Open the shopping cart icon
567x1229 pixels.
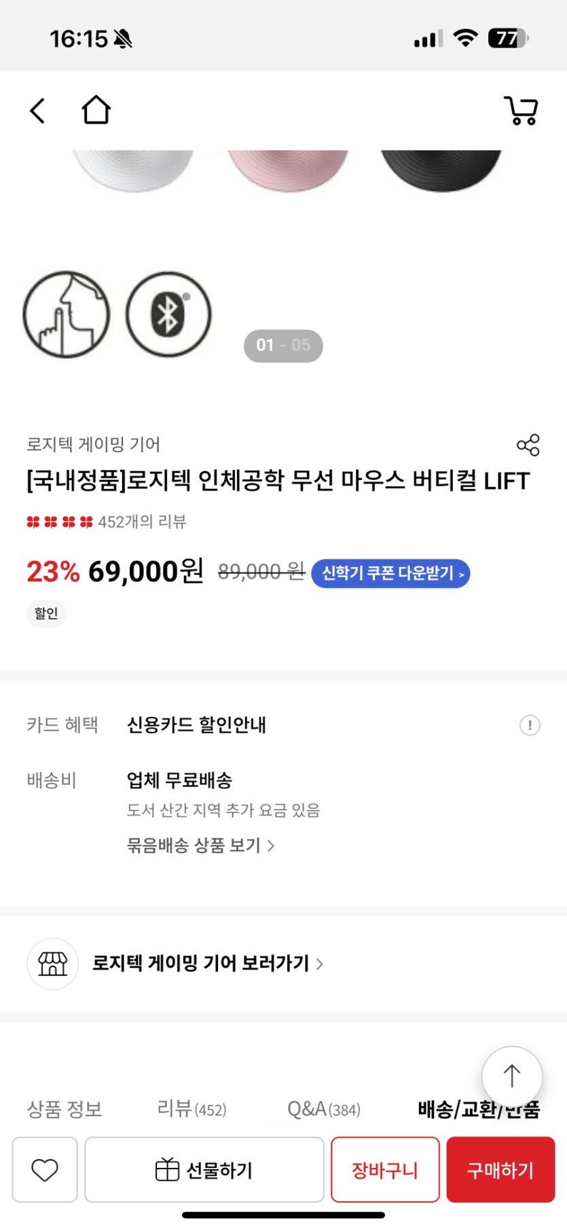pyautogui.click(x=521, y=111)
